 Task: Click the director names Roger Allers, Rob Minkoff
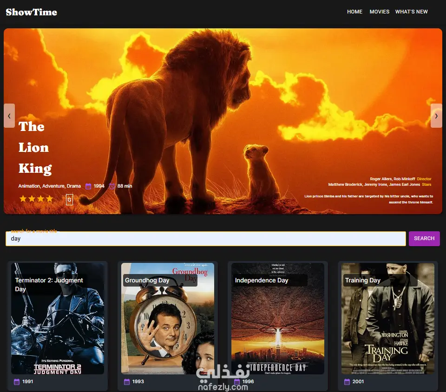pyautogui.click(x=392, y=179)
